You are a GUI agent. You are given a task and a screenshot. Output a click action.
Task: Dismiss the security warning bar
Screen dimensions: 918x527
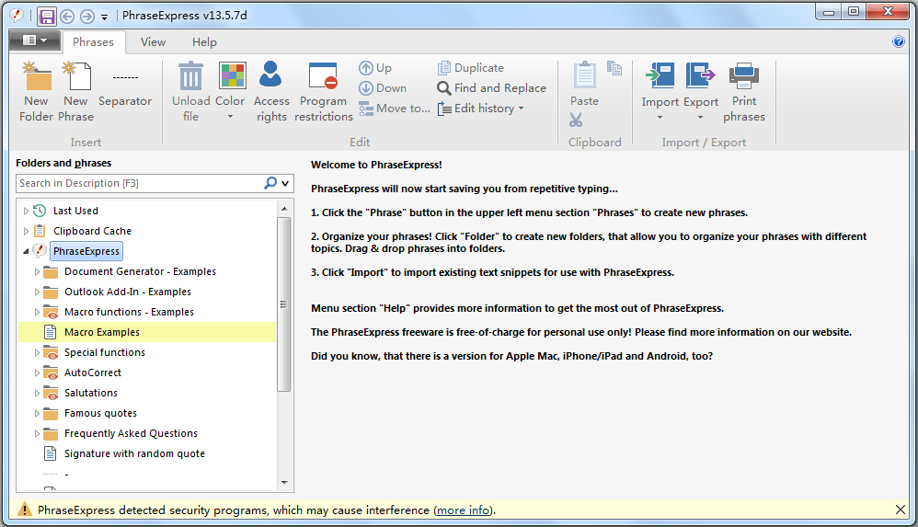pyautogui.click(x=901, y=510)
